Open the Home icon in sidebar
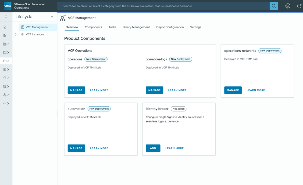 click(x=5, y=27)
